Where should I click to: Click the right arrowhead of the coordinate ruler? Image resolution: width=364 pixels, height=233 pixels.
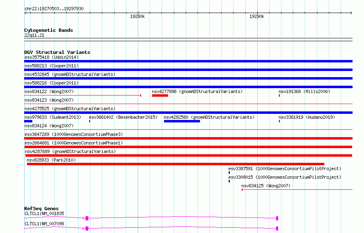(x=351, y=13)
